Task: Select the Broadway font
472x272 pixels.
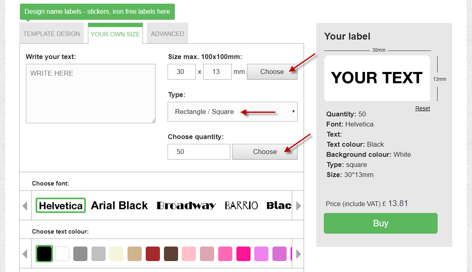Action: (x=186, y=206)
